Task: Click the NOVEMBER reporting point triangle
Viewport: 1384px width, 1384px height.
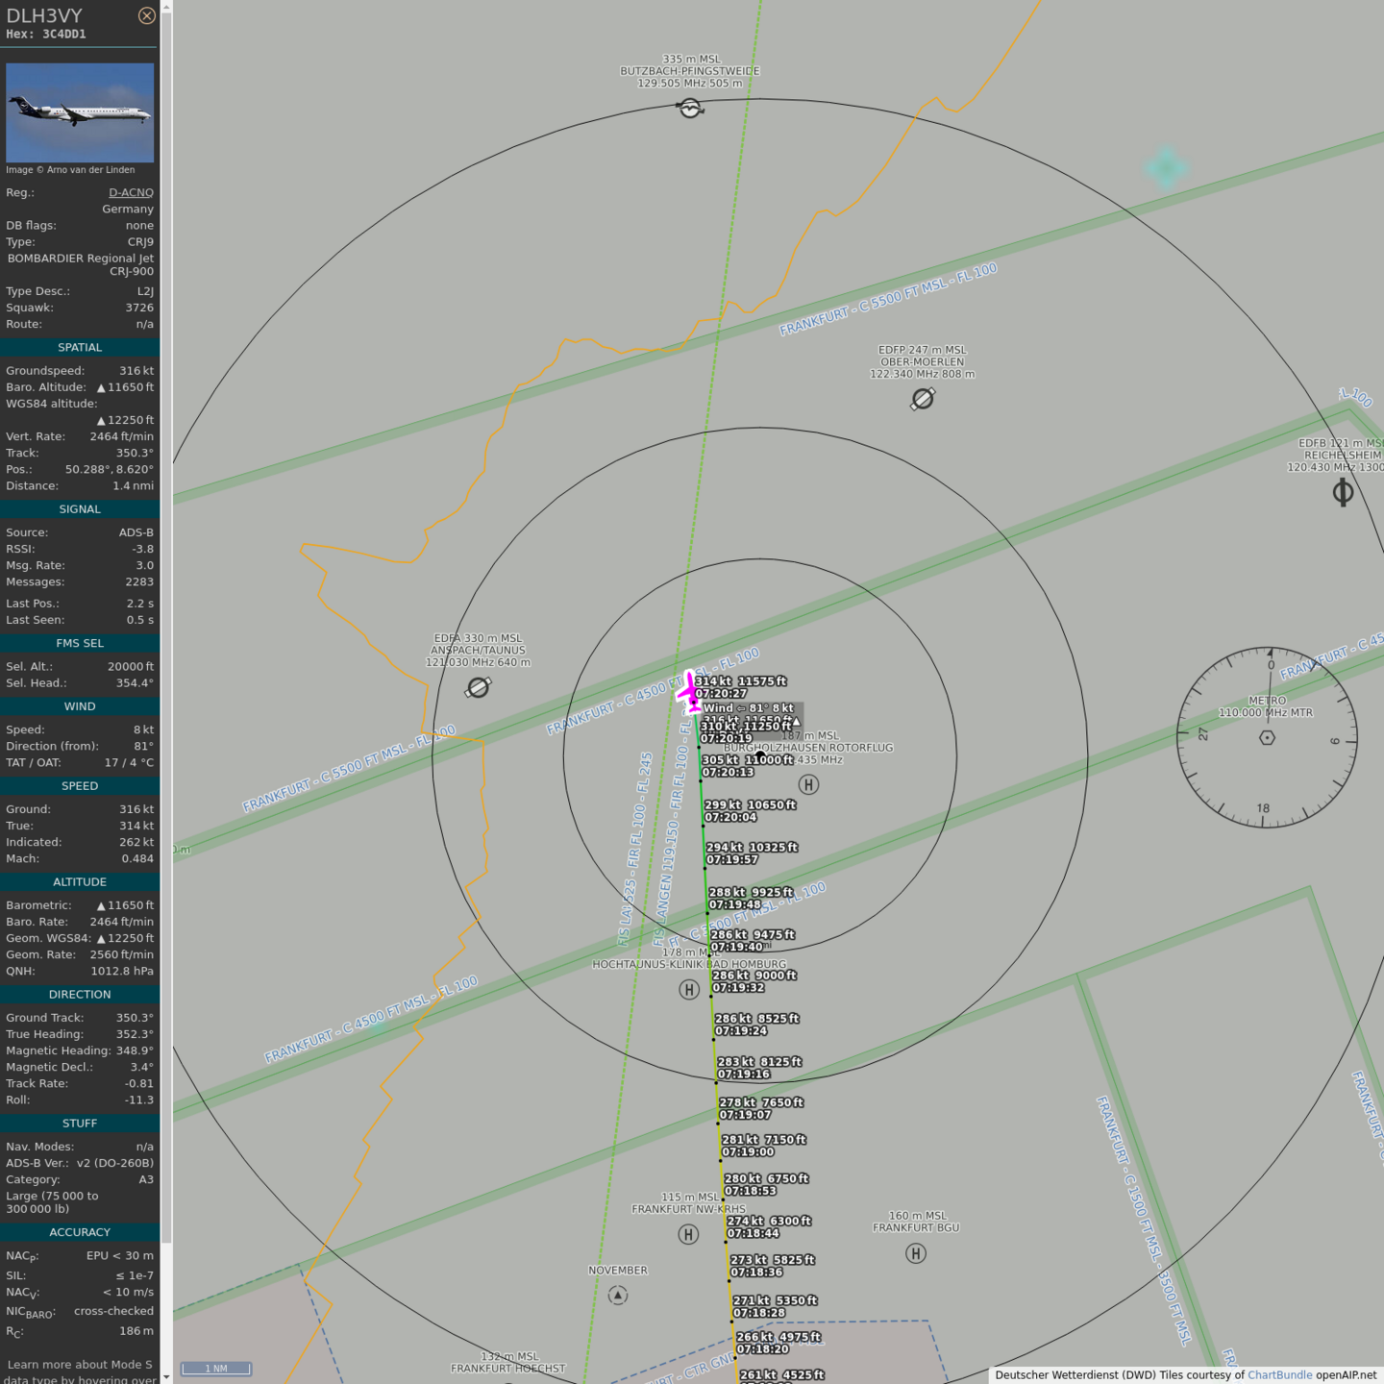Action: point(618,1296)
